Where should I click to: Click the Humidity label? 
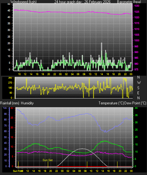[27, 103]
